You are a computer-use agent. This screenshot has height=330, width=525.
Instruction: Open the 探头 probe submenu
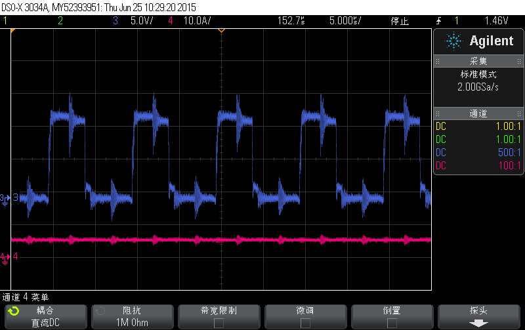479,317
